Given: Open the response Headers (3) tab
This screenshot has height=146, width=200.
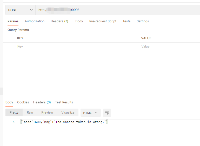Looking at the screenshot, I should tap(42, 102).
